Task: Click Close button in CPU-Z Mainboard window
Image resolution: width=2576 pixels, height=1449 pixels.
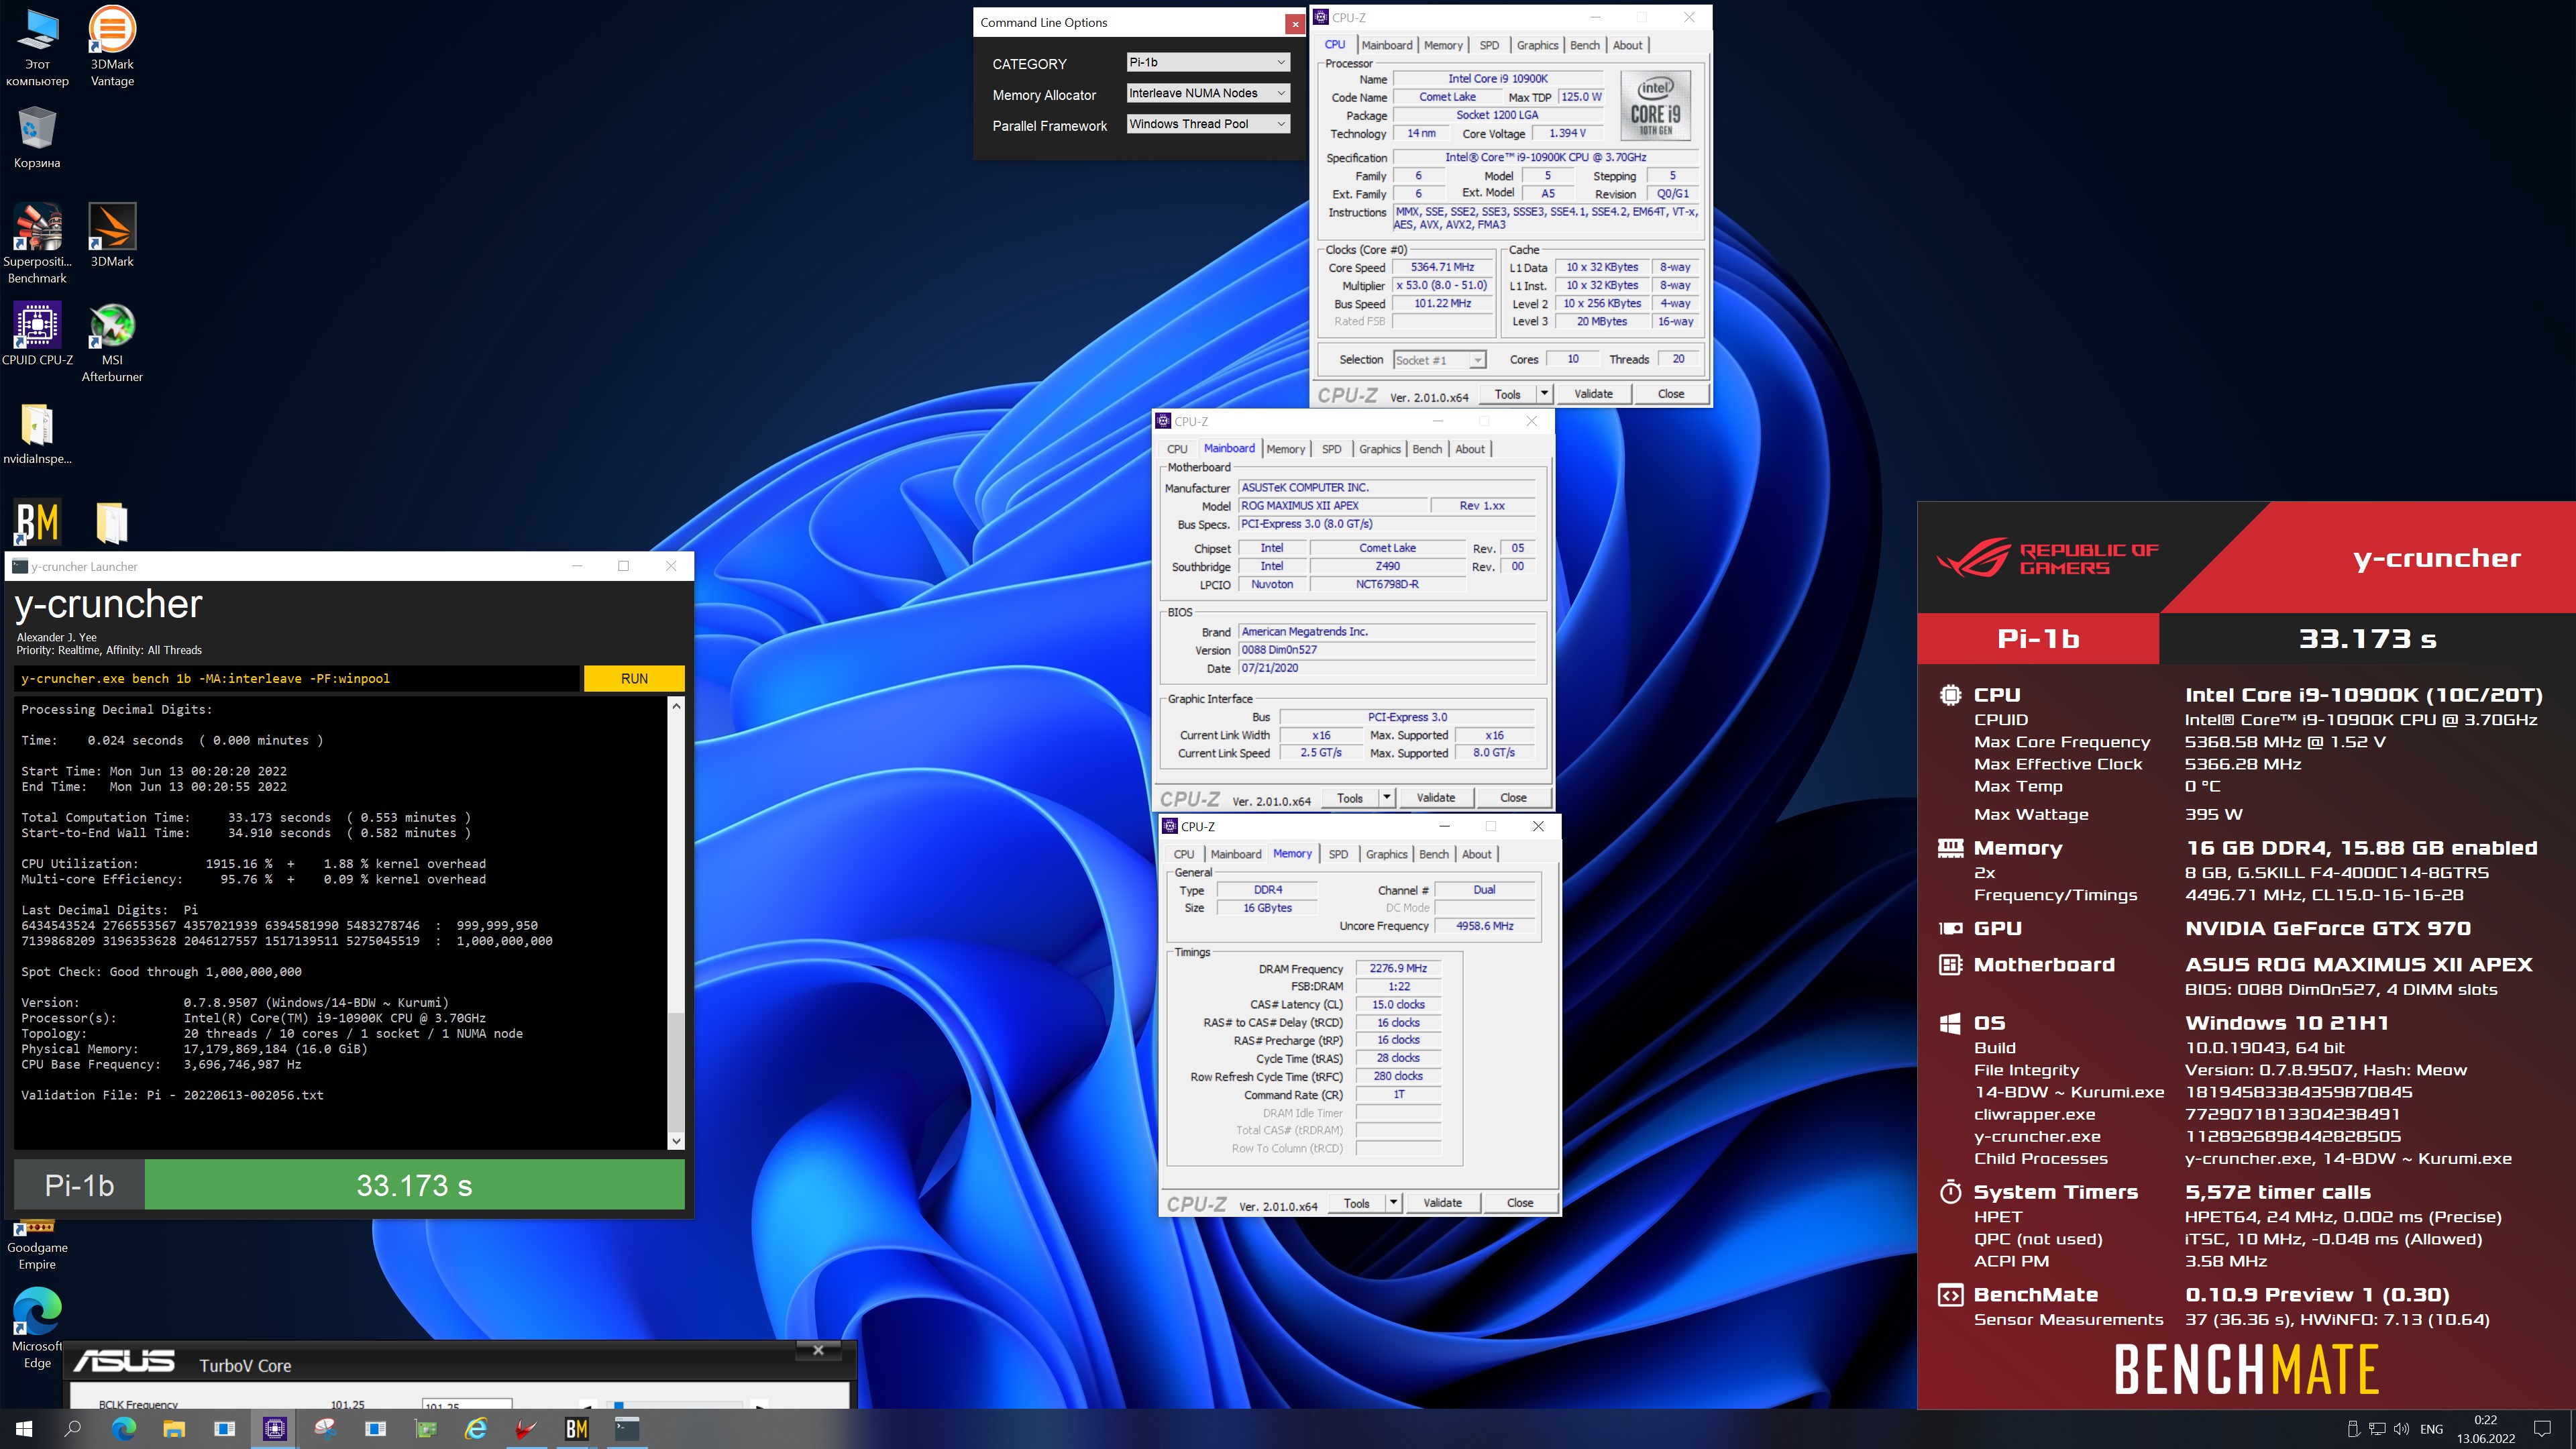Action: (1514, 798)
